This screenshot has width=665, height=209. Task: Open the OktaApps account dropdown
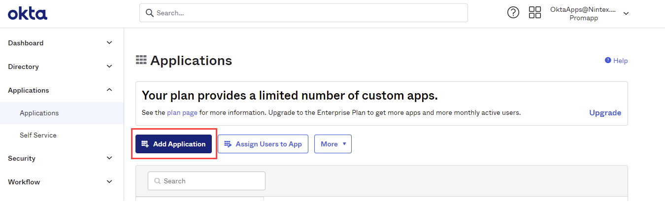[626, 13]
